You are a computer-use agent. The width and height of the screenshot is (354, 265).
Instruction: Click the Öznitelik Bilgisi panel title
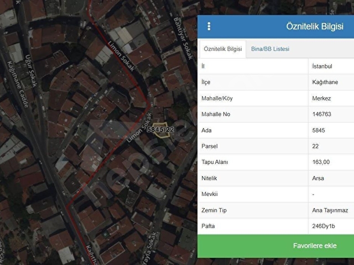315,26
